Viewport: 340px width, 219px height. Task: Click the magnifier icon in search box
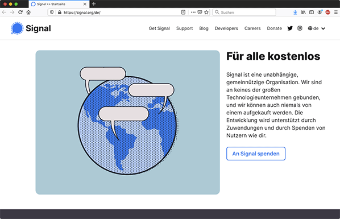coord(217,13)
